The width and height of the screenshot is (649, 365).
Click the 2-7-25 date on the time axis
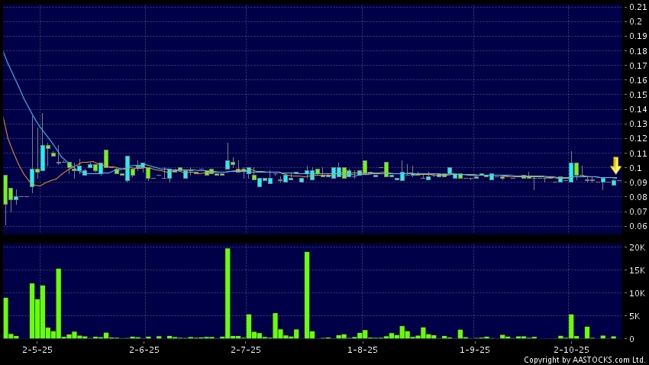tap(245, 349)
